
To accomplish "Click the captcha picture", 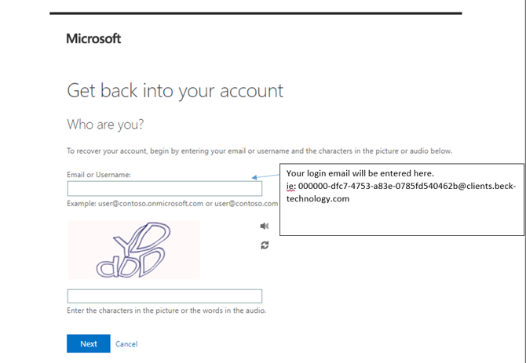I will 133,250.
